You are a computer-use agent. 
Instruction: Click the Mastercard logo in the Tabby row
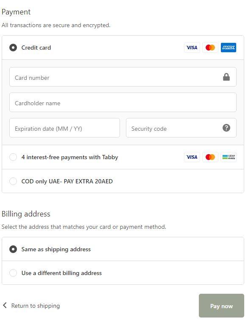210,157
